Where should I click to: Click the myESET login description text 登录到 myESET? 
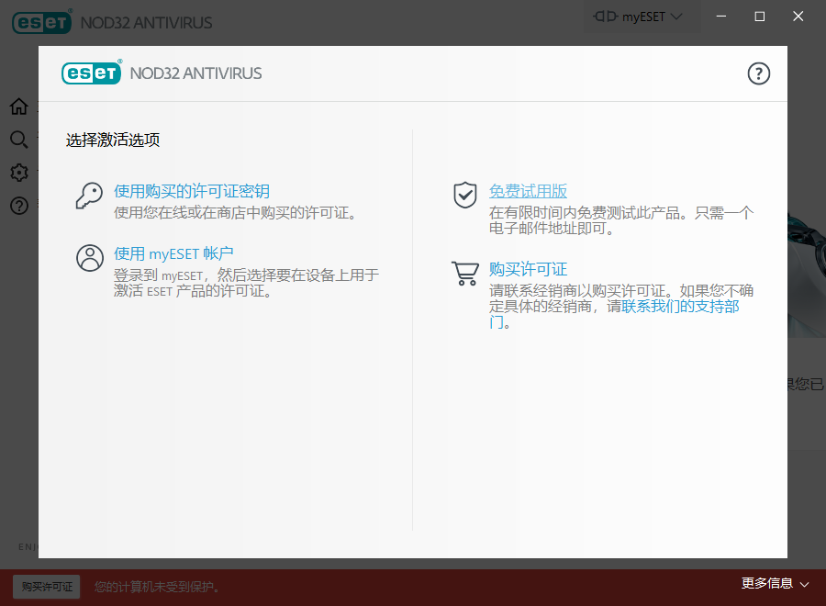coord(247,283)
